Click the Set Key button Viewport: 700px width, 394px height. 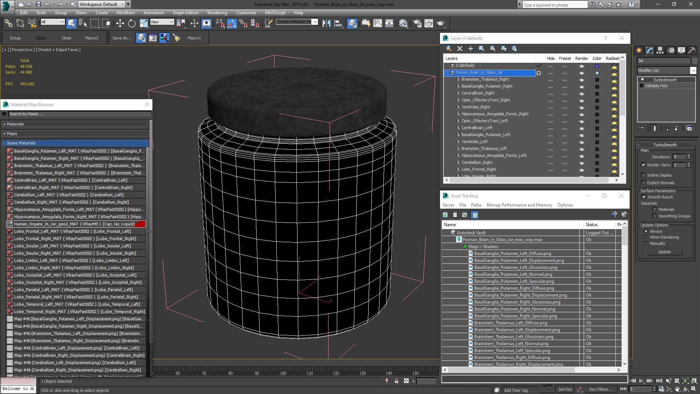click(x=565, y=389)
